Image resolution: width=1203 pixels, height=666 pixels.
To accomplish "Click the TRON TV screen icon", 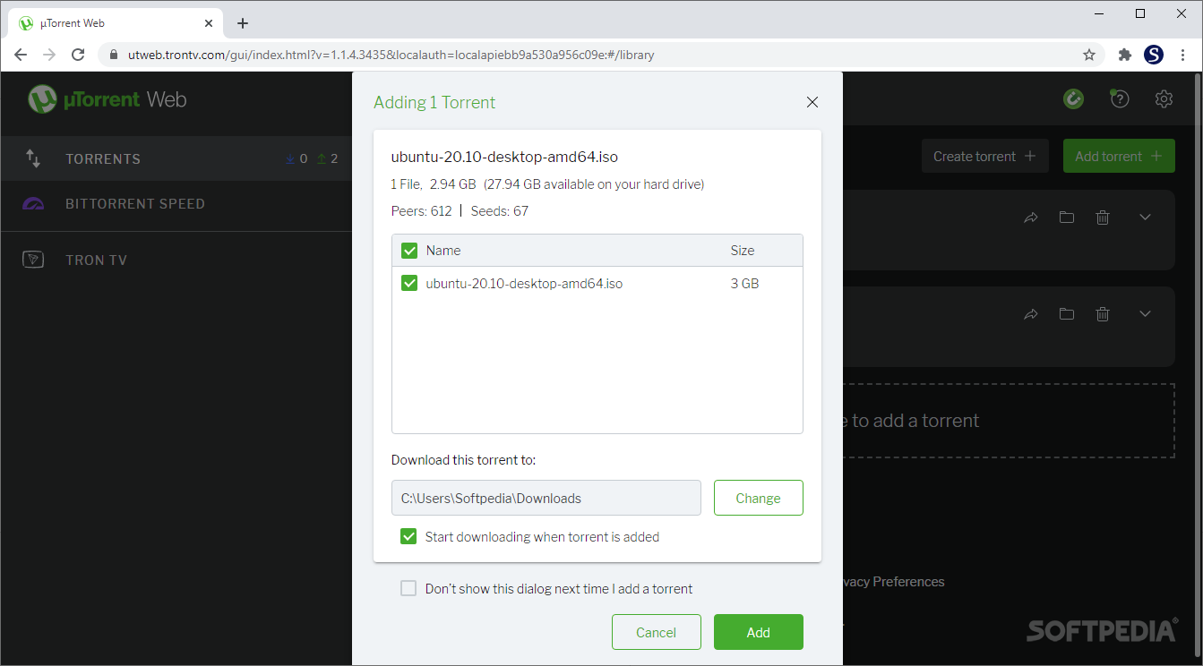I will pyautogui.click(x=33, y=260).
